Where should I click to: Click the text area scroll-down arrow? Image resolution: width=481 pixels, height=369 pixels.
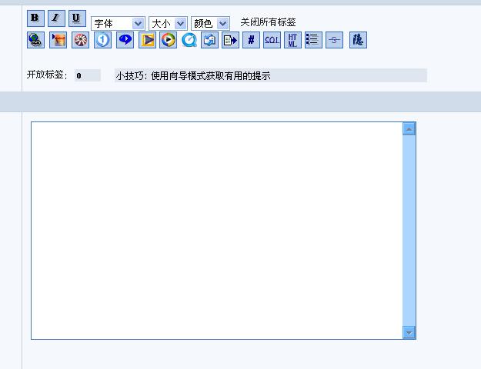pyautogui.click(x=409, y=332)
